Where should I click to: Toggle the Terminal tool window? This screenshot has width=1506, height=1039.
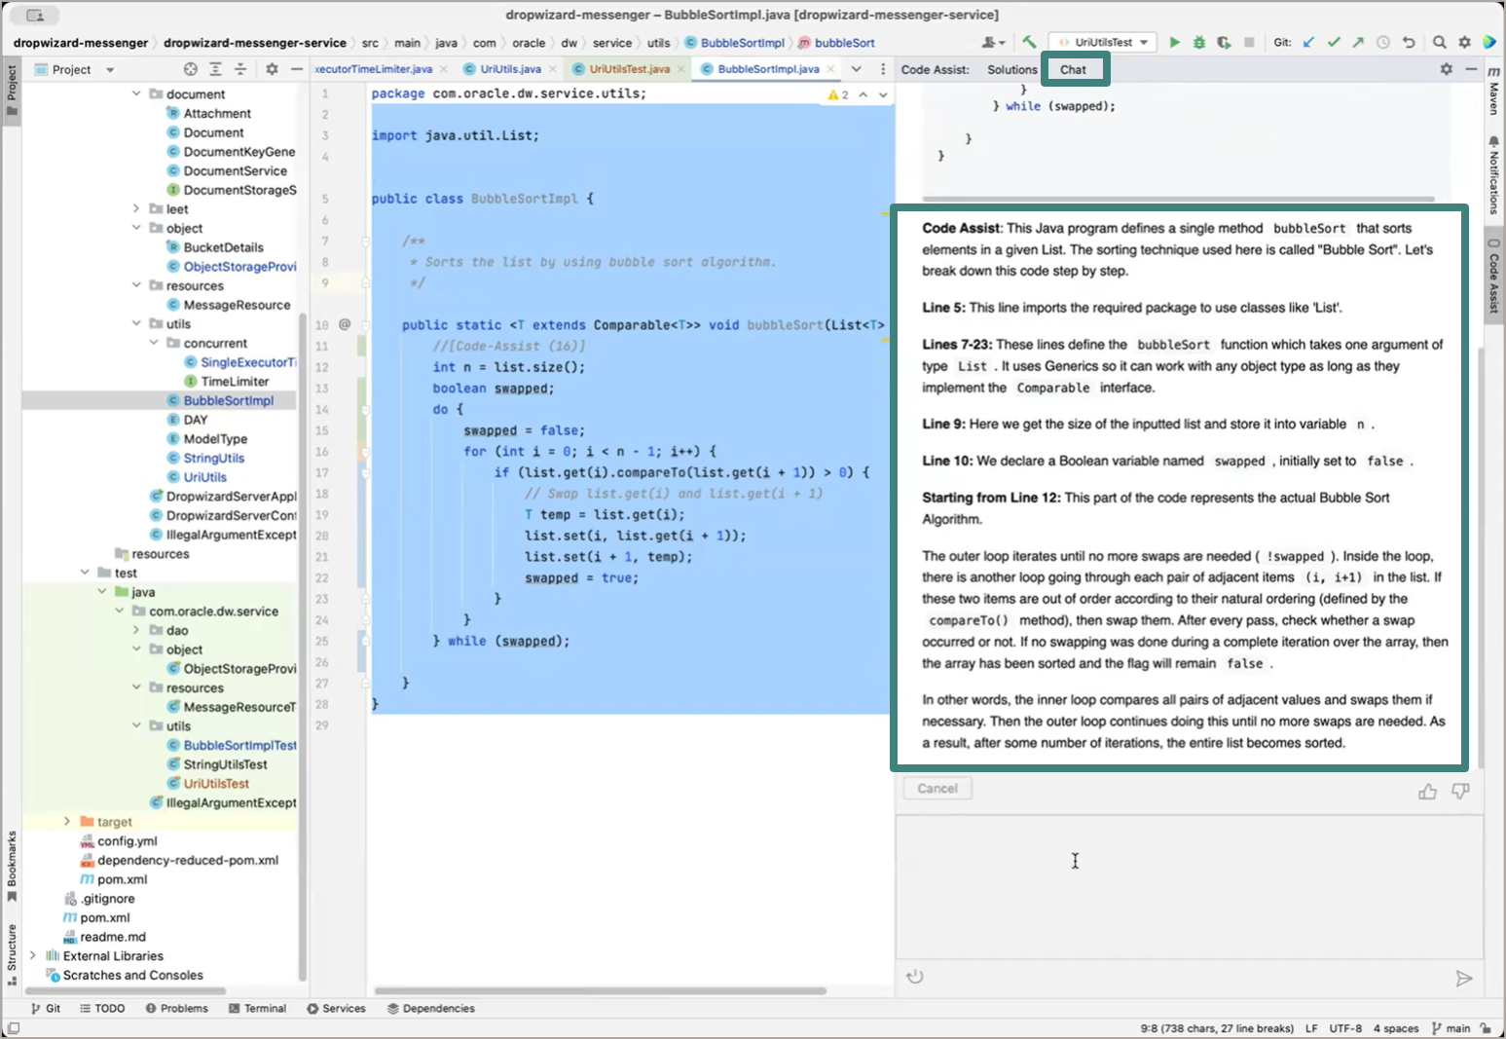pyautogui.click(x=257, y=1009)
